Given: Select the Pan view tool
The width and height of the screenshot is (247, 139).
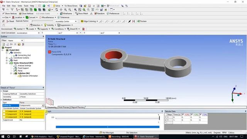Looking at the screenshot, I should click(61, 10).
